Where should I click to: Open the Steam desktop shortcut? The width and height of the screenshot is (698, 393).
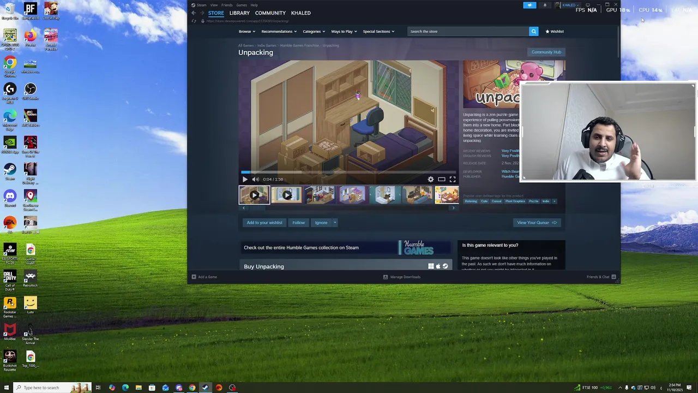10,172
